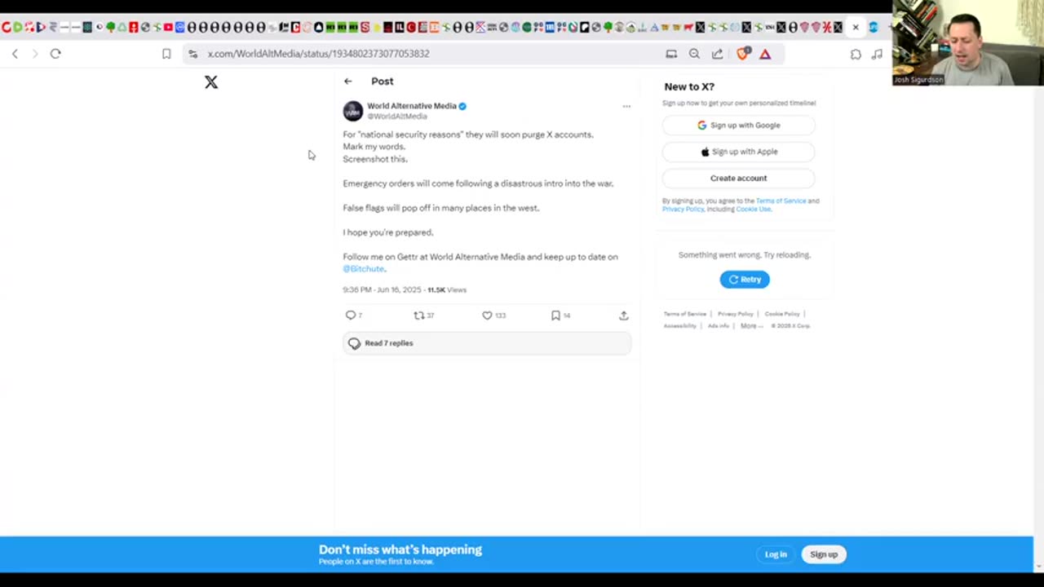Click the X logo home icon
The height and width of the screenshot is (587, 1044).
pos(211,82)
